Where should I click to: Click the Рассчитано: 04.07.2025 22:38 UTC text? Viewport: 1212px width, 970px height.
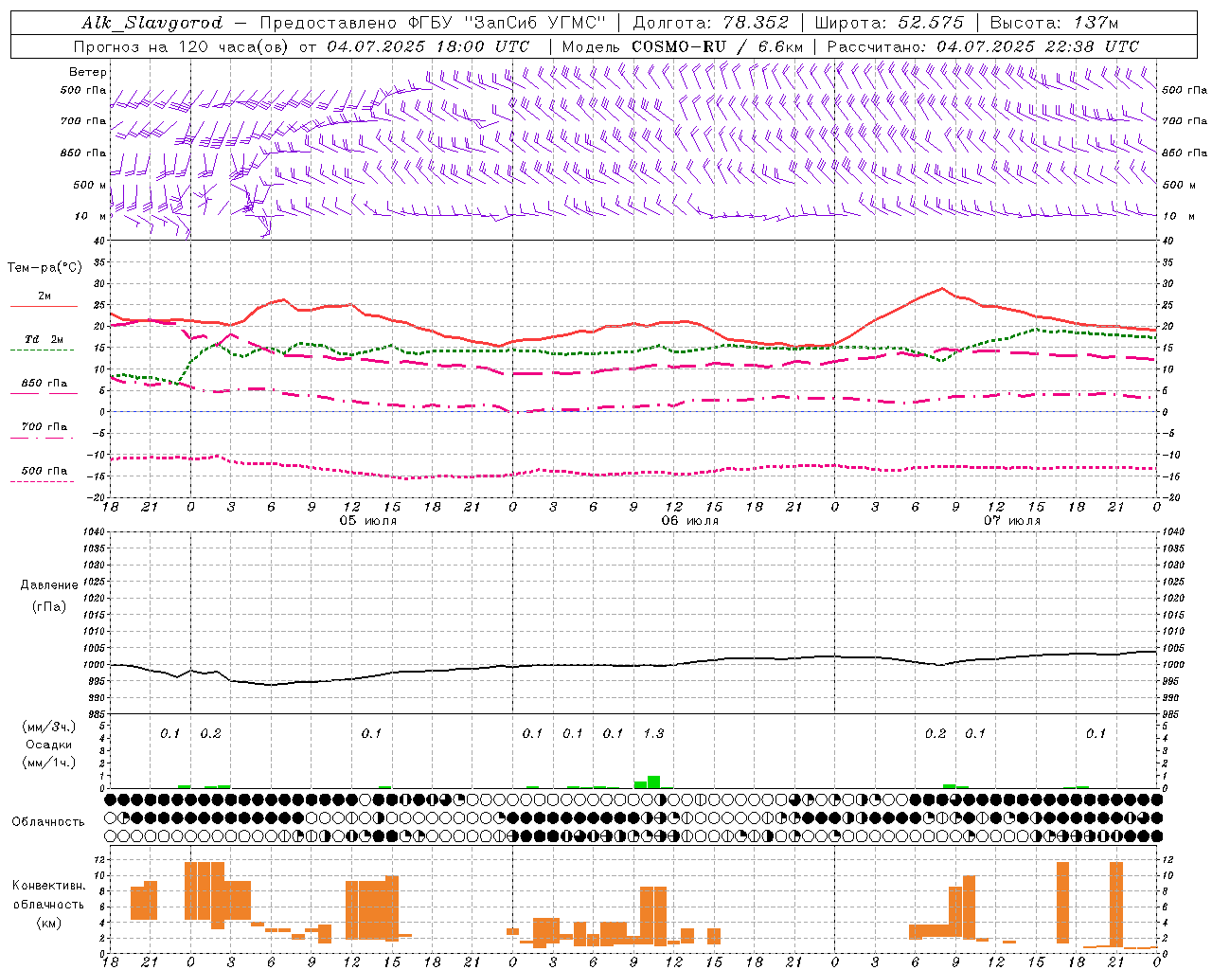click(983, 46)
